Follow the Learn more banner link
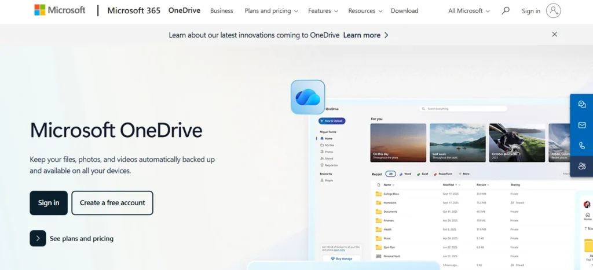 [366, 35]
